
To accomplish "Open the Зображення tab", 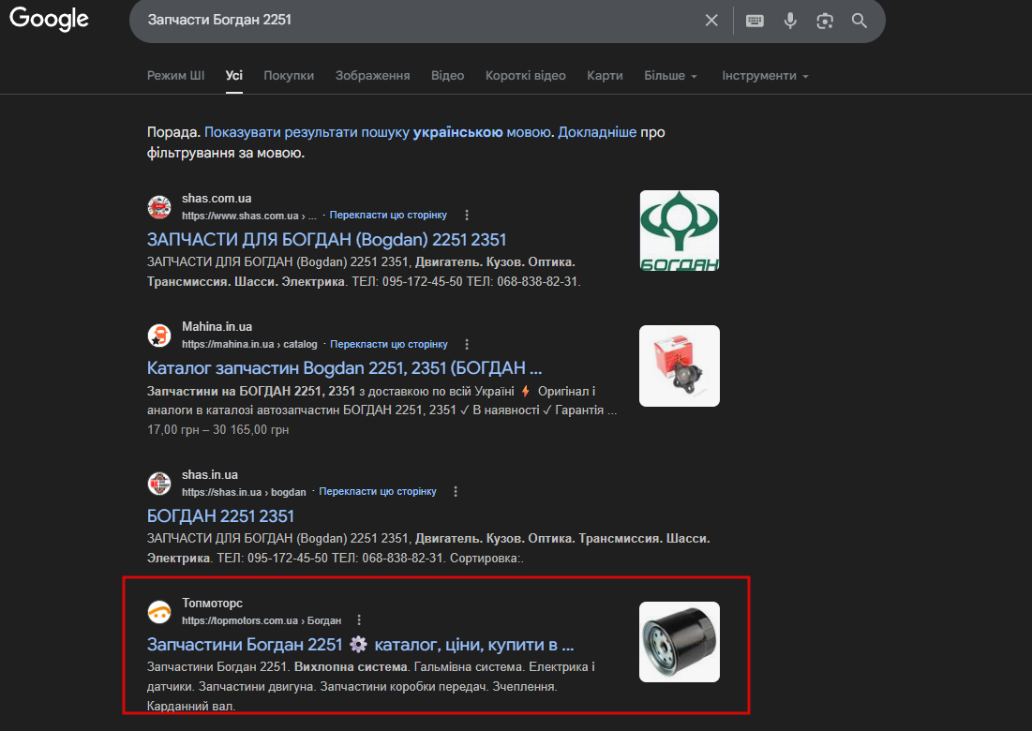I will click(x=372, y=76).
